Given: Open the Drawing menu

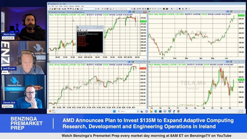Looking at the screenshot, I should pos(71,6).
